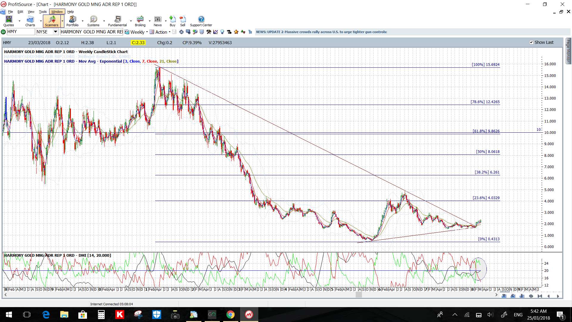The image size is (572, 322).
Task: Open the Edit menu
Action: tap(20, 12)
